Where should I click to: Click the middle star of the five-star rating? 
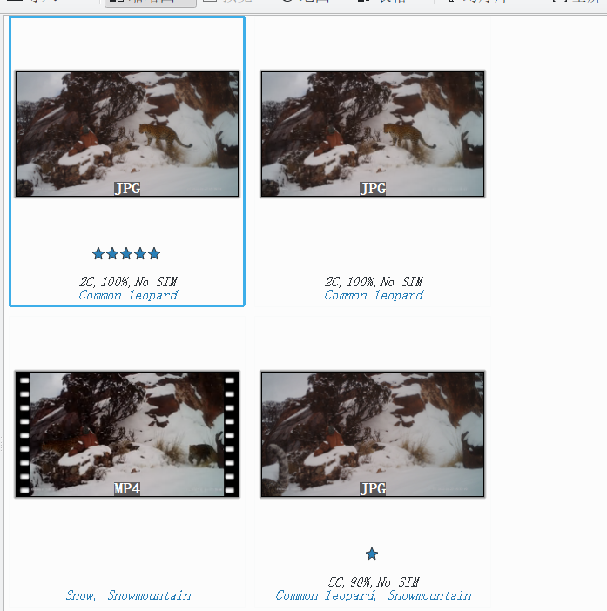coord(126,254)
